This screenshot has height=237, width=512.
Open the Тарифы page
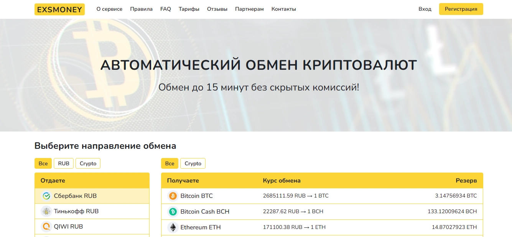click(189, 9)
